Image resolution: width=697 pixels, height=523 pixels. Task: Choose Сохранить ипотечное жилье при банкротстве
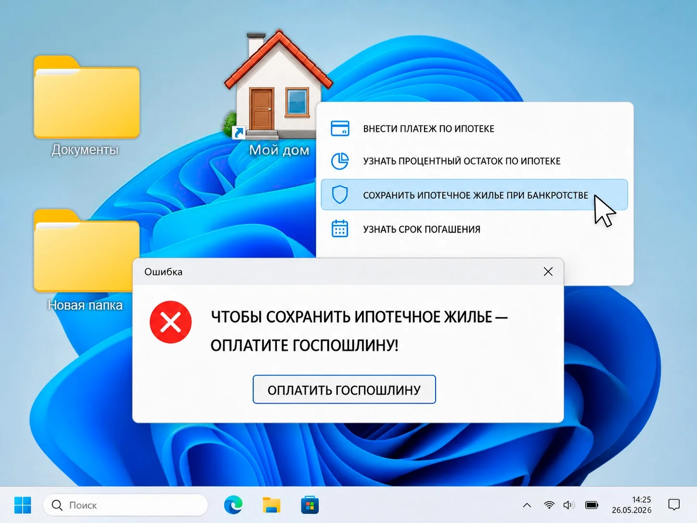(x=474, y=195)
